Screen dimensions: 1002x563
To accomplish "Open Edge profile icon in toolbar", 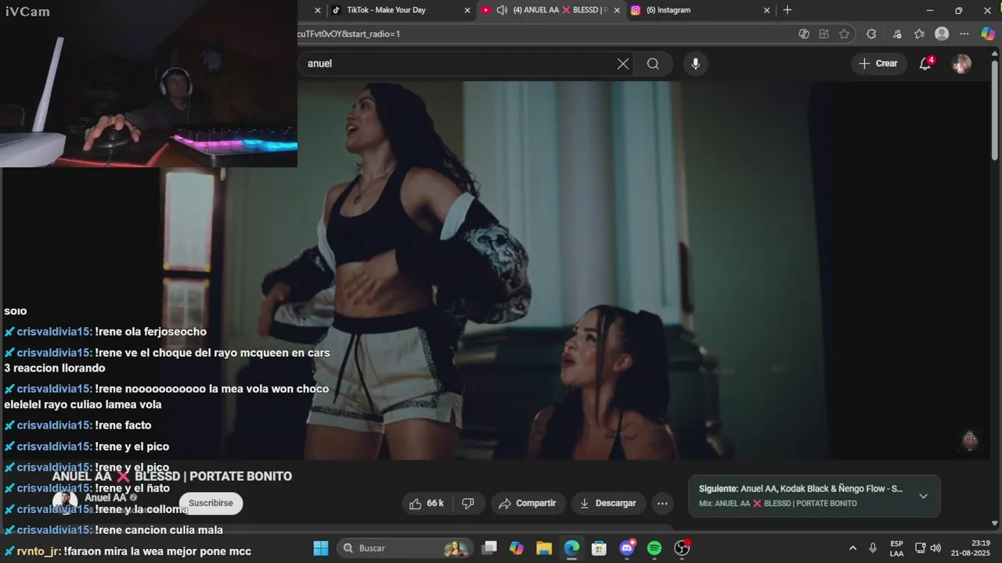I will tap(942, 34).
